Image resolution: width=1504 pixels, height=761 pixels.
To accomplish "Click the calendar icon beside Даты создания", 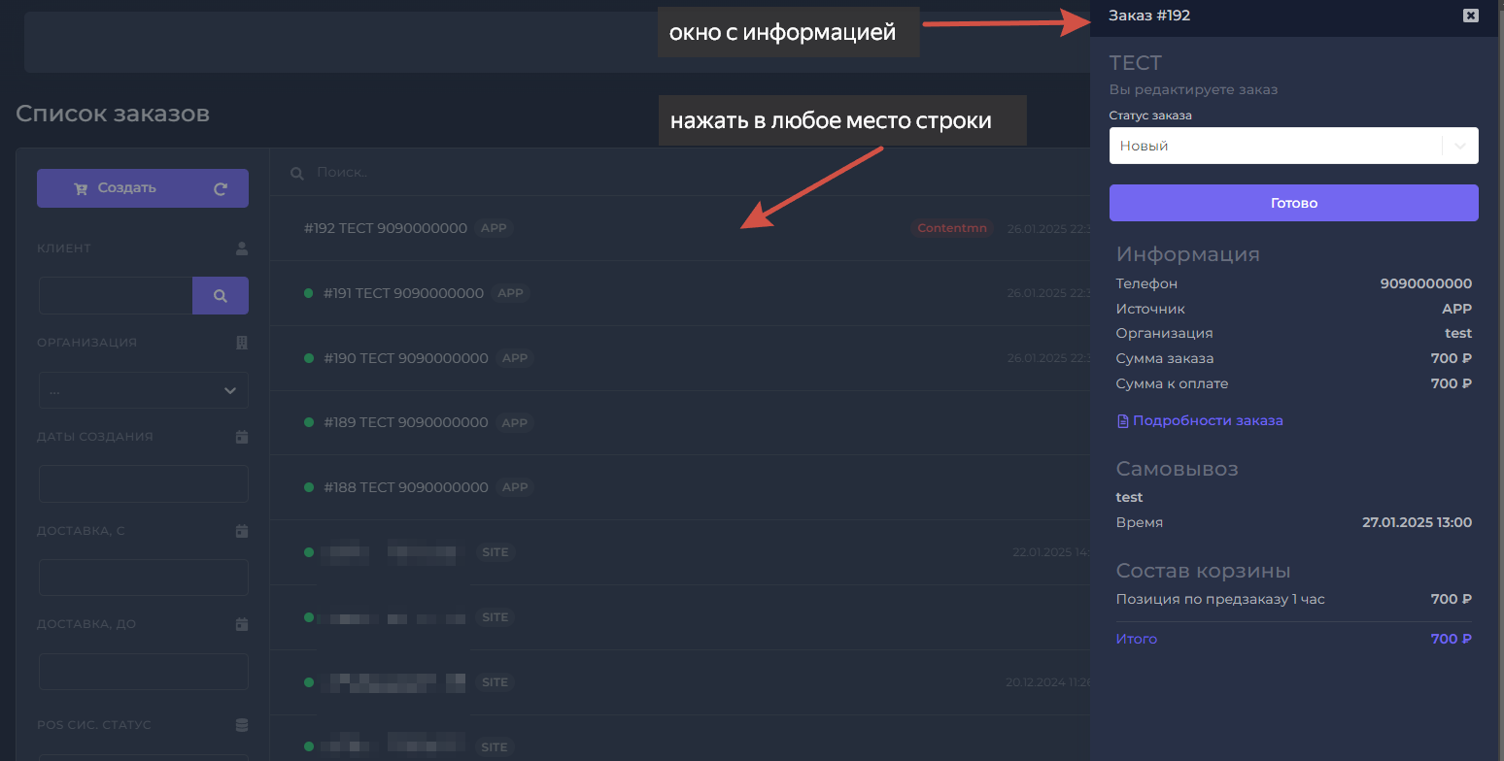I will [x=242, y=437].
